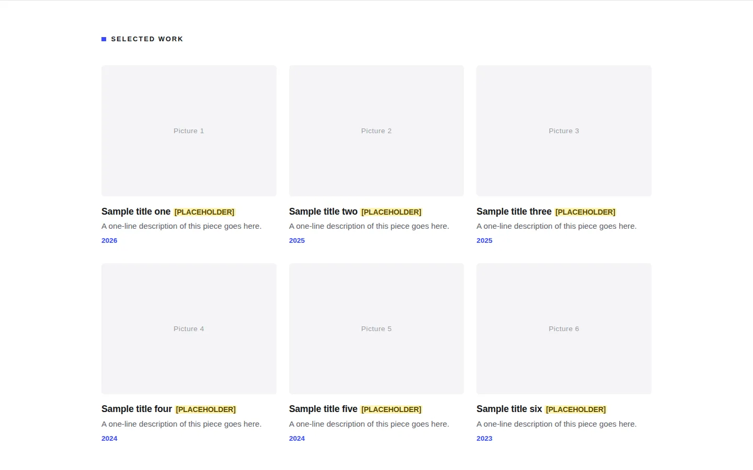Screen dimensions: 753x470
Task: Click the "Sample title six" title
Action: coord(509,409)
